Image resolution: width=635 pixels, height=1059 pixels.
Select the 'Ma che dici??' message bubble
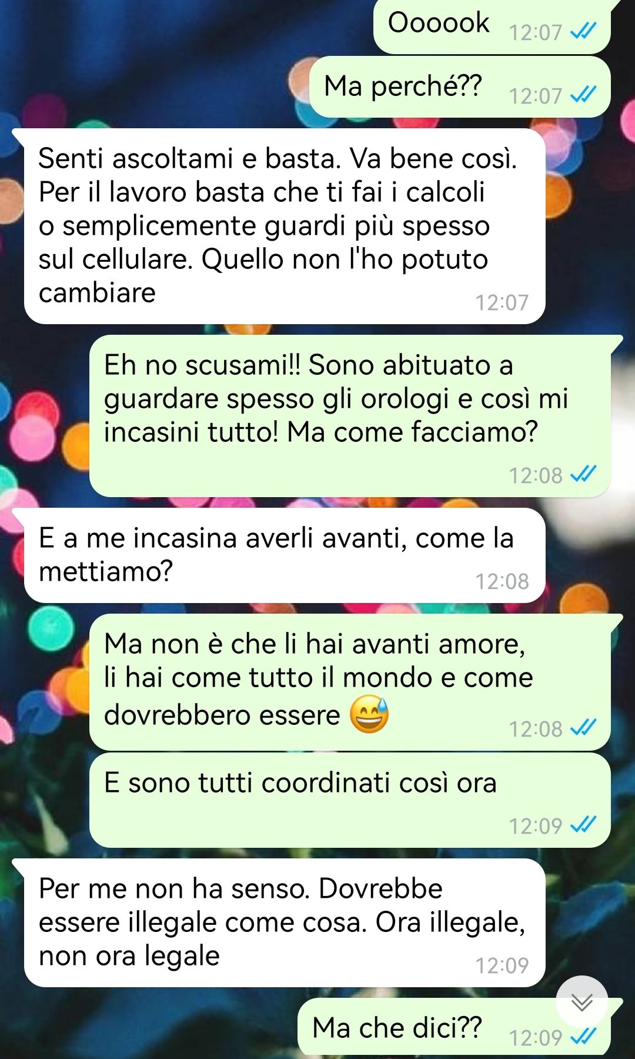coord(454,1027)
